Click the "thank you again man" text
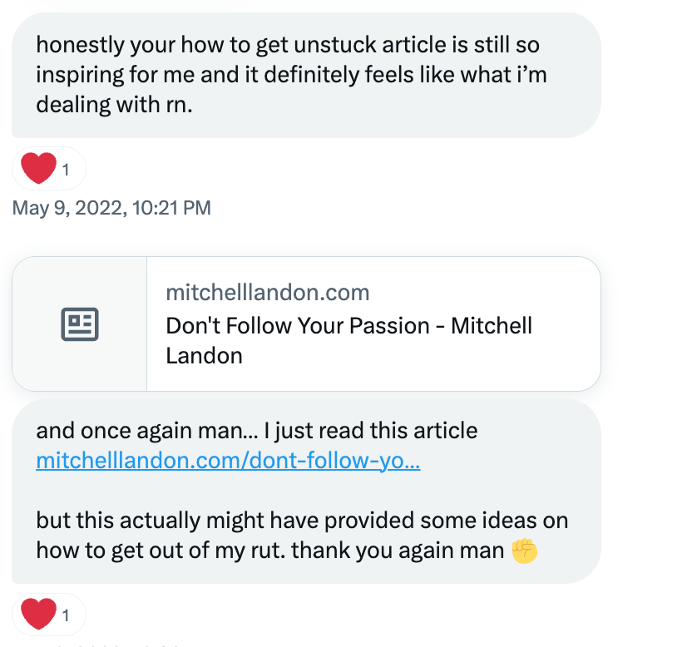The height and width of the screenshot is (647, 687). 398,551
